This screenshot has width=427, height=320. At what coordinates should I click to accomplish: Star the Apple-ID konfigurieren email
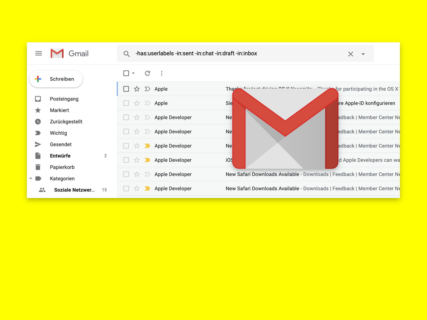tap(137, 103)
